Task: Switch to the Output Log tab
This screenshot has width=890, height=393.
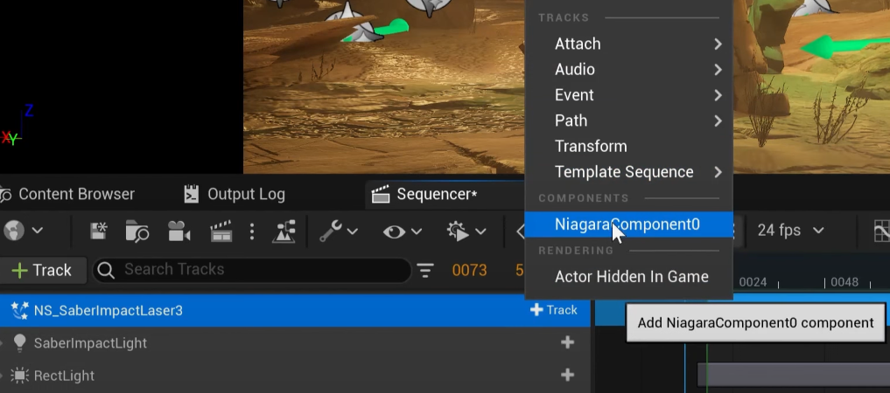Action: pyautogui.click(x=235, y=194)
